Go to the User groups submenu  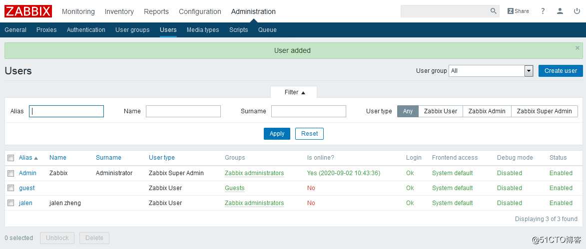[x=132, y=30]
